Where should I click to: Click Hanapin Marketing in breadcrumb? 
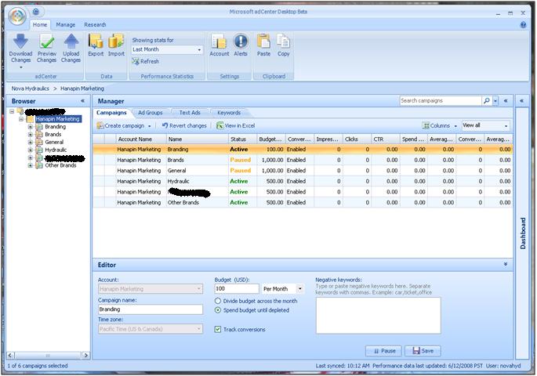click(x=82, y=89)
